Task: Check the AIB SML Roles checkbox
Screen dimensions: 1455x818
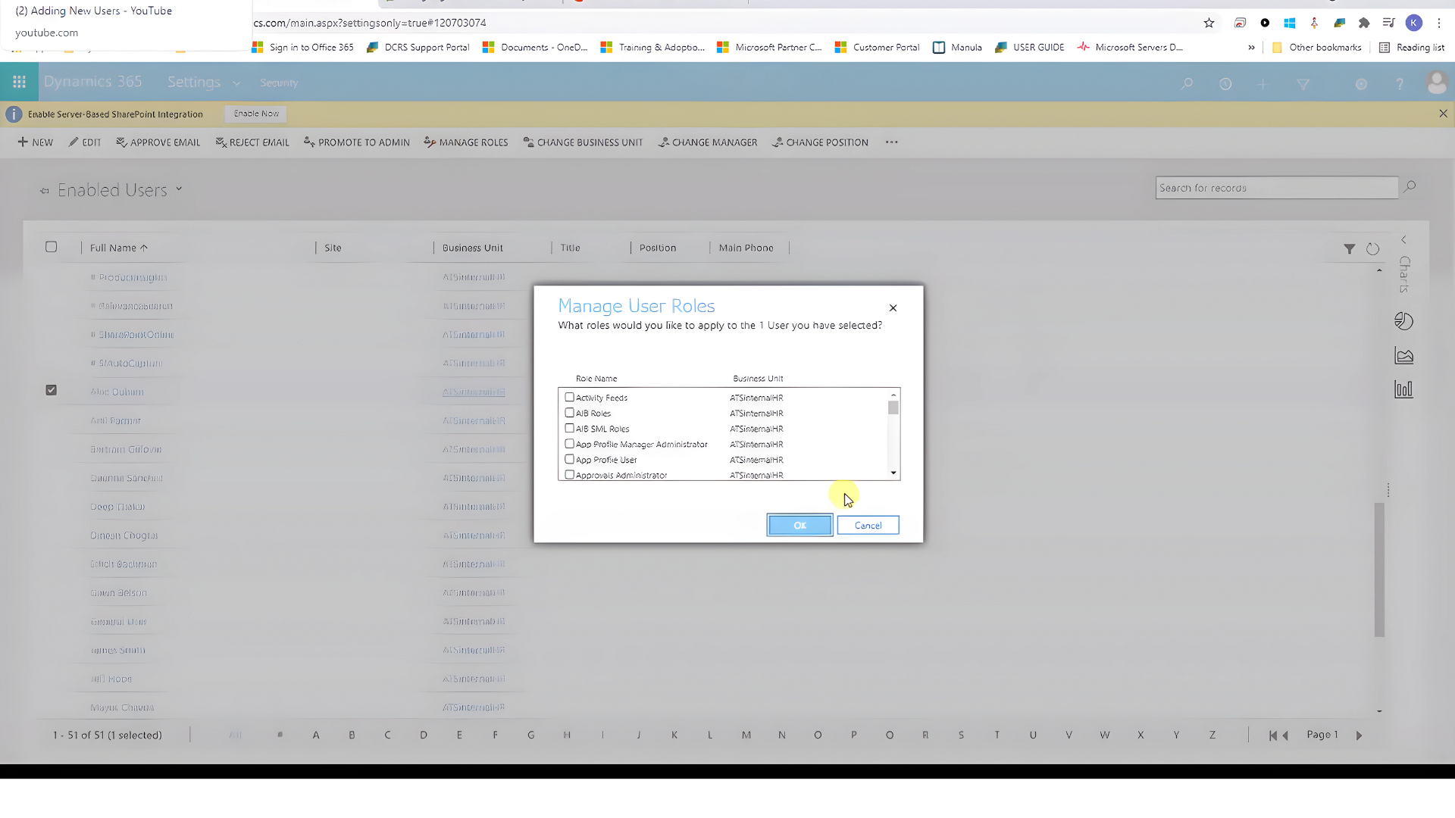Action: pos(569,428)
